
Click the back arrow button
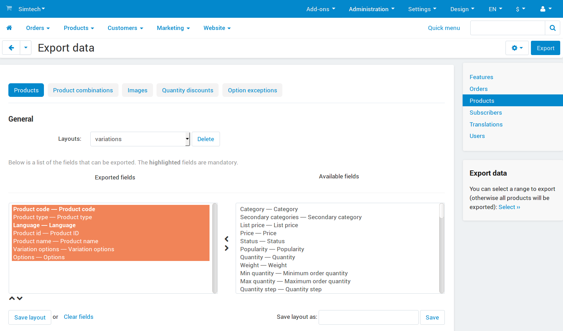coord(11,48)
